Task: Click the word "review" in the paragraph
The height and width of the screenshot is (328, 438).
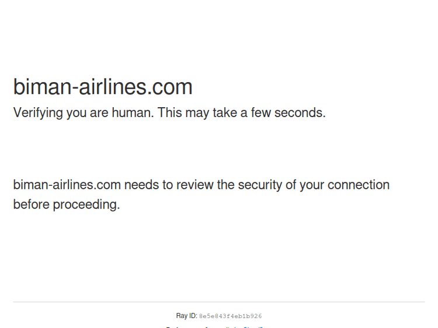Action: coord(195,185)
